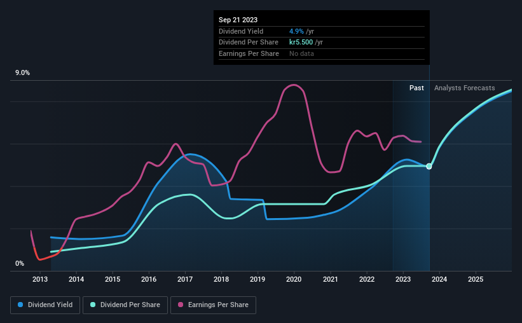522x323 pixels.
Task: Click the Earnings Per Share row label in tooltip
Action: pos(249,53)
